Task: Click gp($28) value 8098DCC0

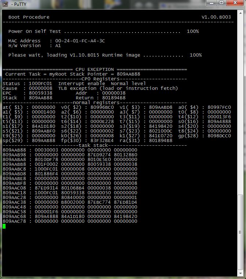Action: [219, 136]
